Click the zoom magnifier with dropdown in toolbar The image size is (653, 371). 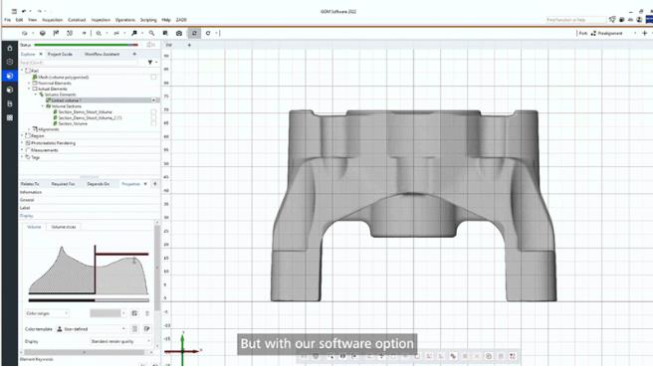100,33
